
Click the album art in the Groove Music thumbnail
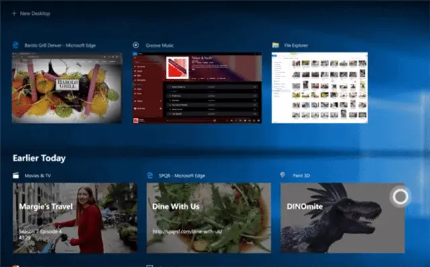[x=177, y=68]
